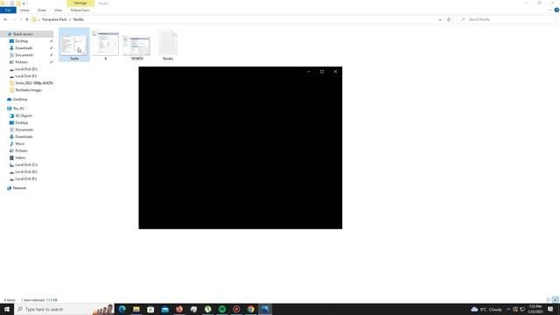Select the first highlighted image thumbnail
The height and width of the screenshot is (315, 560).
(x=73, y=45)
